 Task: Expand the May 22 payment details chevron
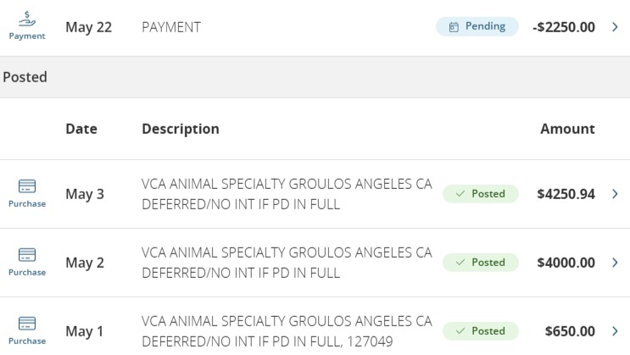(615, 27)
